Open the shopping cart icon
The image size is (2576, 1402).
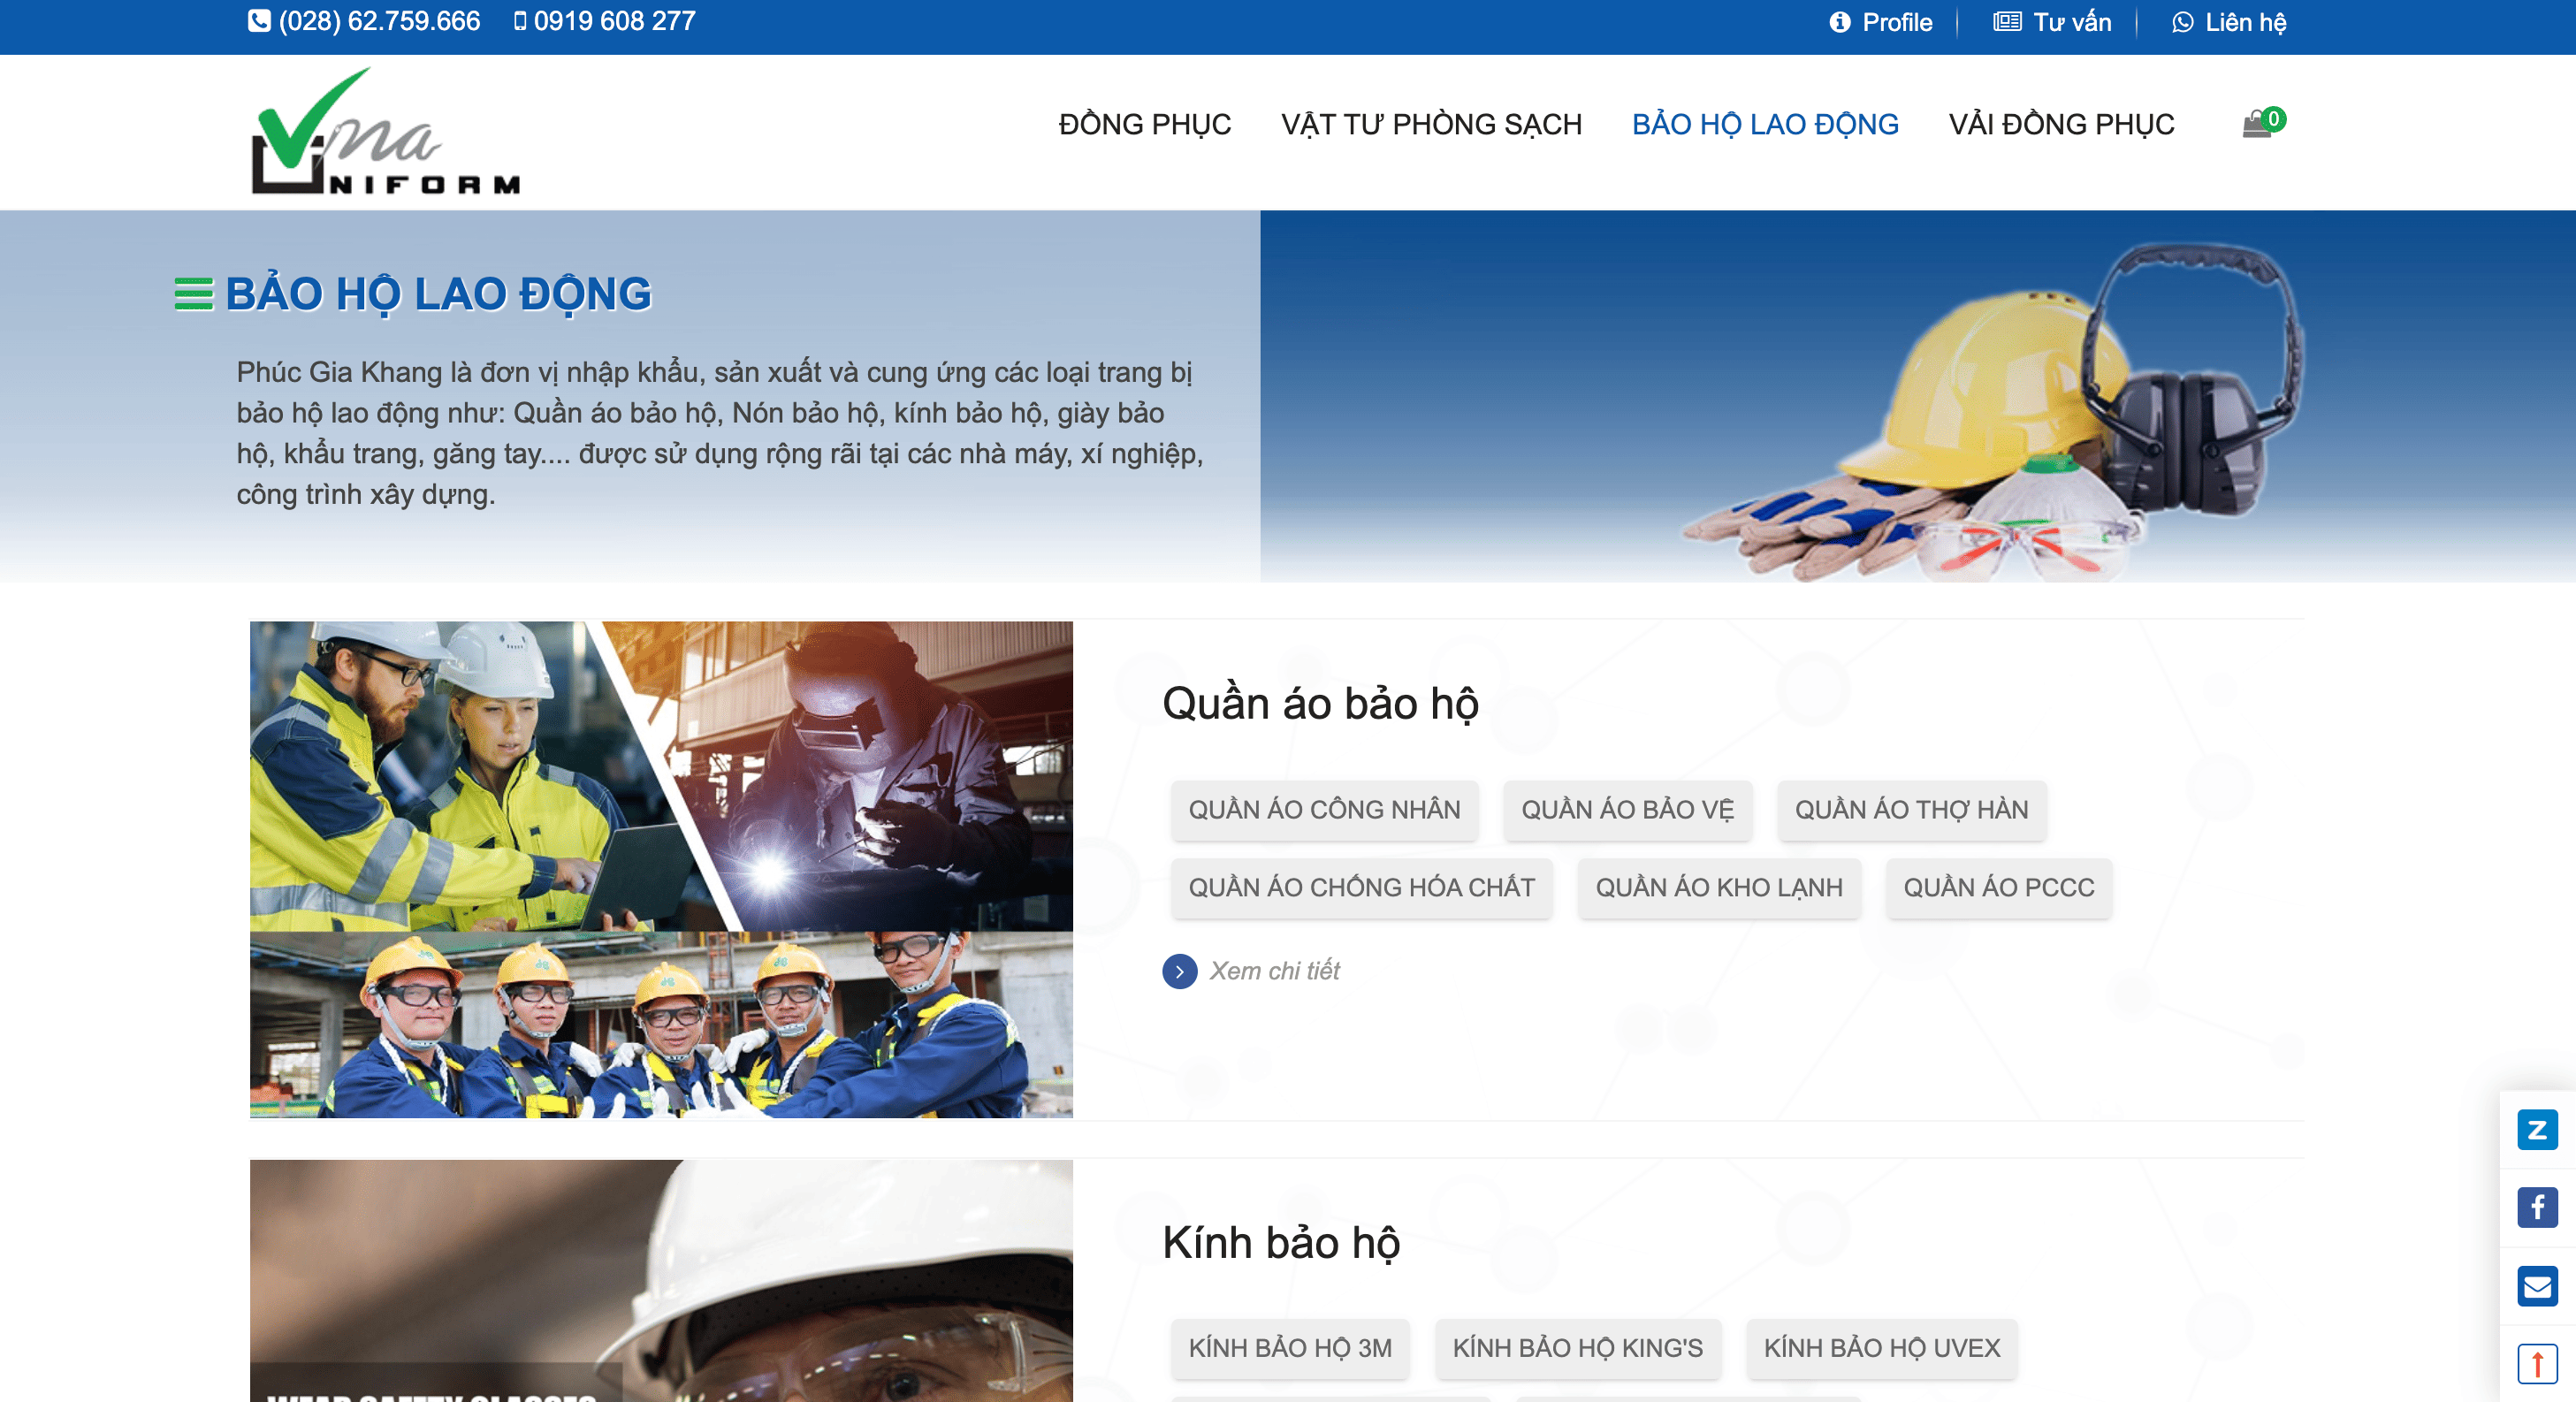click(2262, 122)
